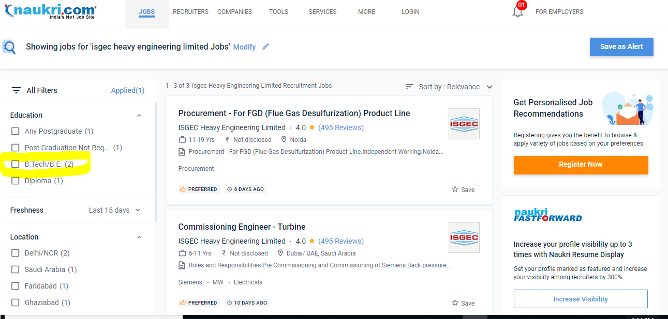Click star Save icon on Procurement job

pyautogui.click(x=455, y=189)
